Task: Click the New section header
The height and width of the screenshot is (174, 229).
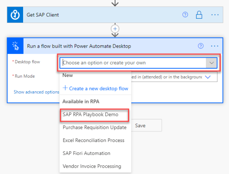Action: (x=68, y=75)
